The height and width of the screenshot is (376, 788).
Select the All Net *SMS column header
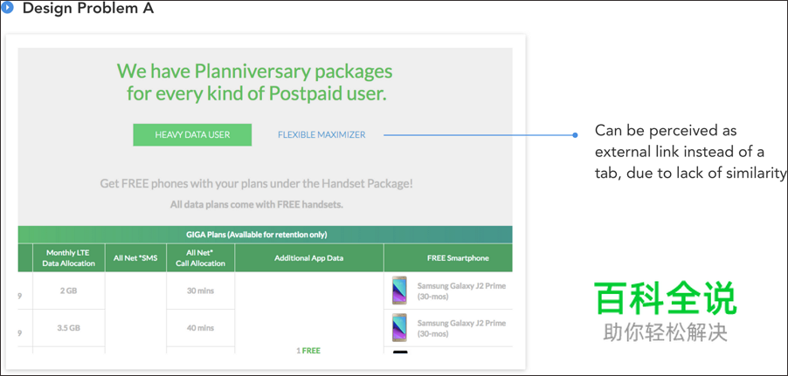pyautogui.click(x=135, y=258)
